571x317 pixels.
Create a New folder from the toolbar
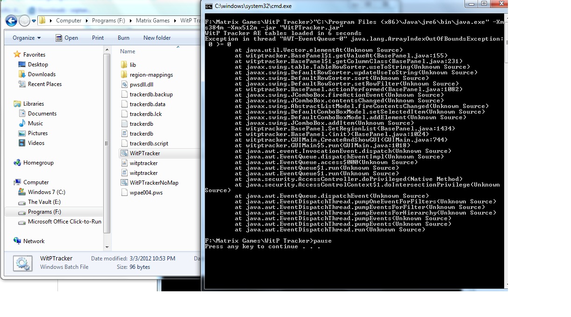pos(157,38)
